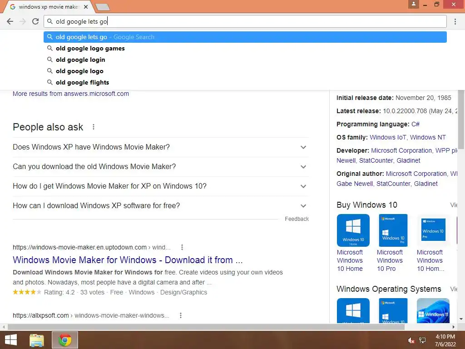Select the 'windows xp movie maker' tab
The image size is (465, 349).
(48, 6)
